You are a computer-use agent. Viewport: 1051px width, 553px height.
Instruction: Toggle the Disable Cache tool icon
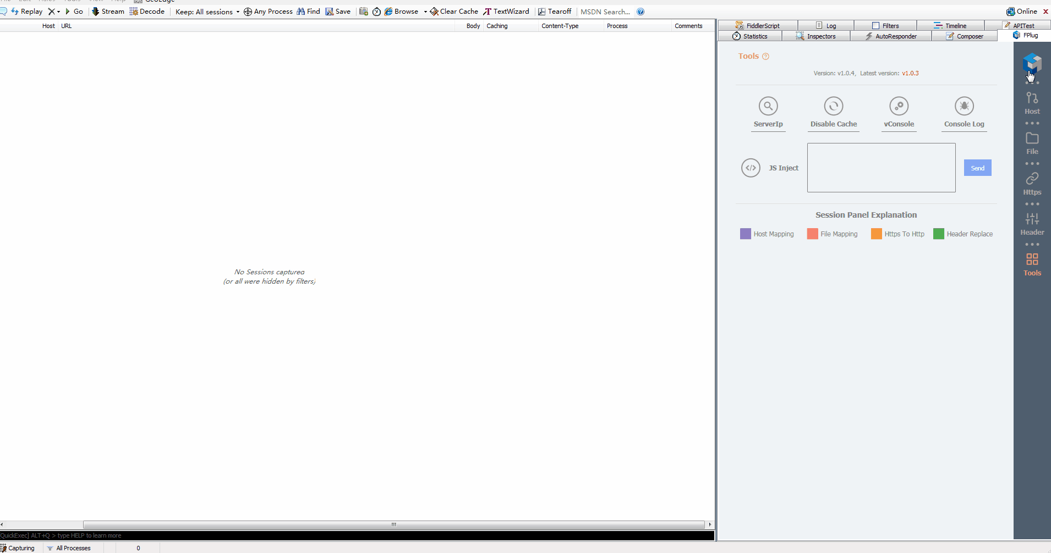click(834, 106)
